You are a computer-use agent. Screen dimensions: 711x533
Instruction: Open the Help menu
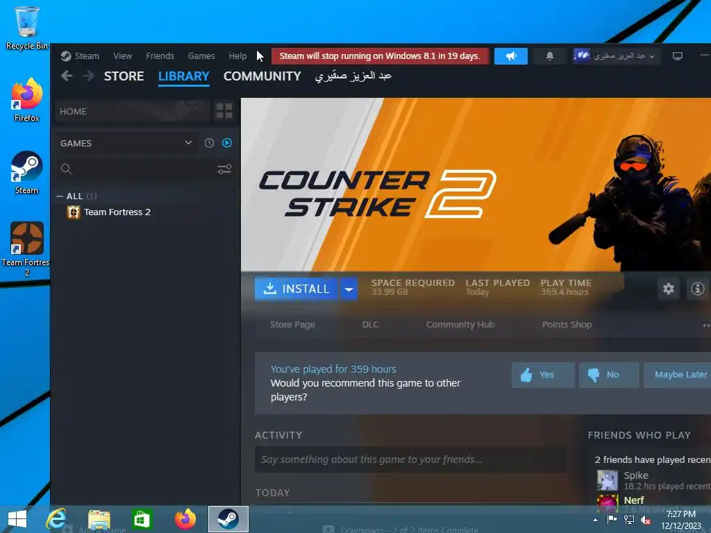coord(237,56)
